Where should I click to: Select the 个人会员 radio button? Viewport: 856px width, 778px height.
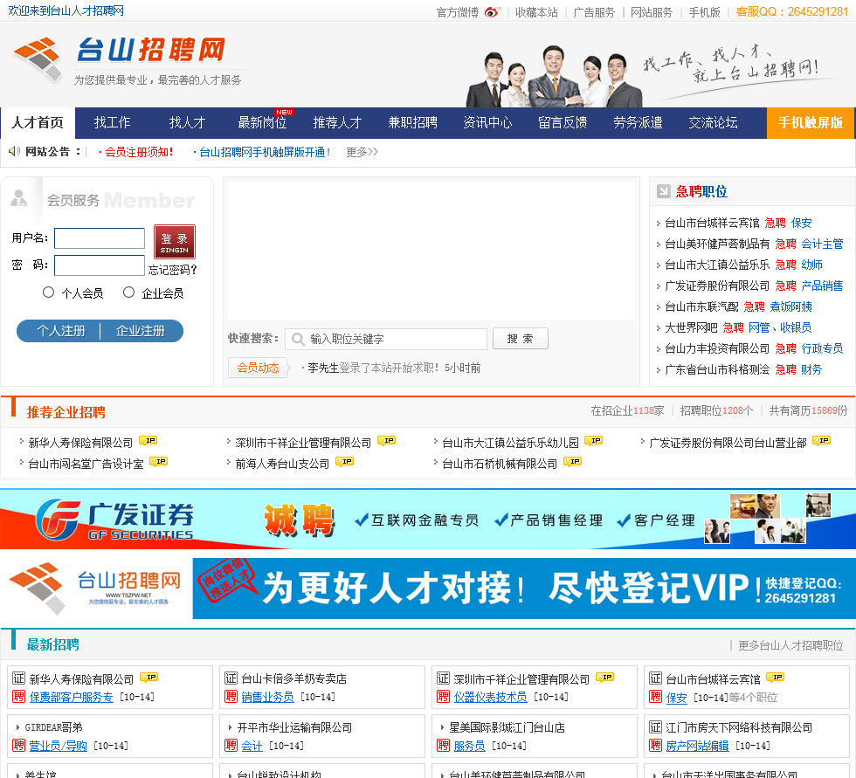[x=49, y=293]
